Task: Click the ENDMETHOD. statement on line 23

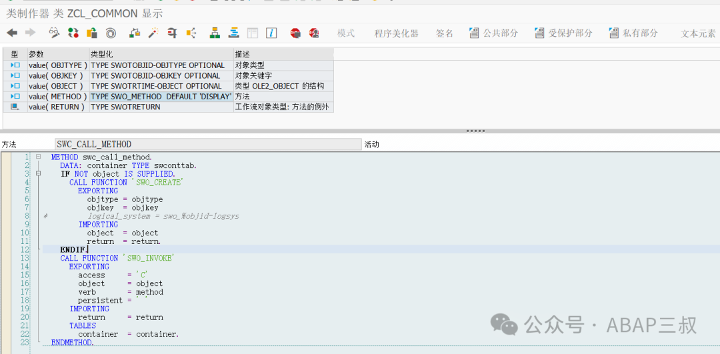Action: [x=73, y=343]
